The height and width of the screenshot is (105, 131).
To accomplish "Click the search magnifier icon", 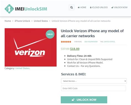I will pyautogui.click(x=72, y=7).
